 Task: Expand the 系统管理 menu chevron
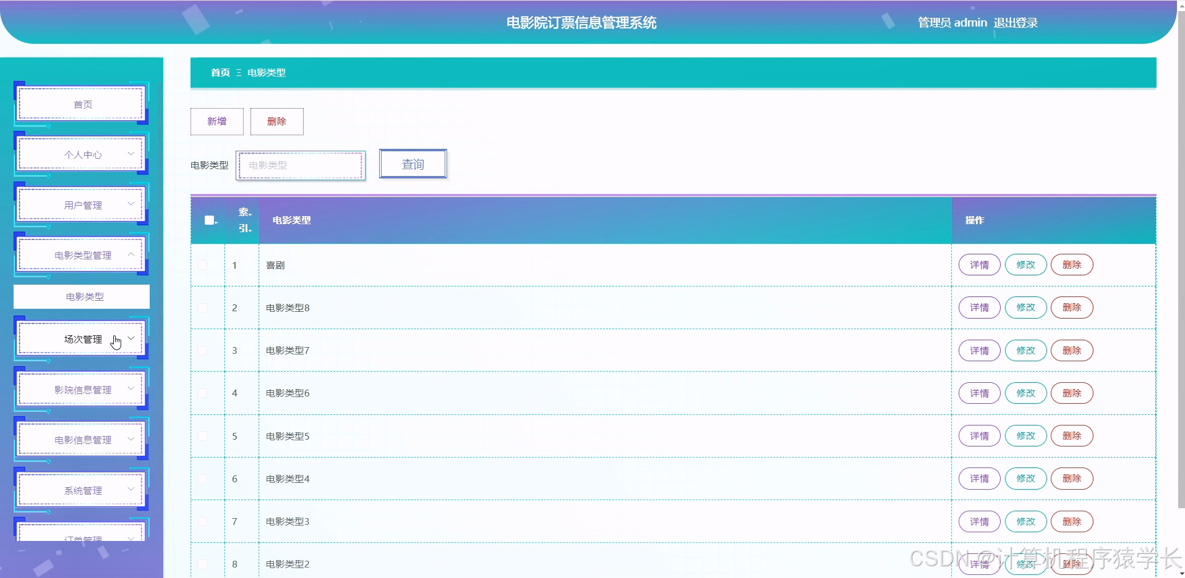point(130,489)
